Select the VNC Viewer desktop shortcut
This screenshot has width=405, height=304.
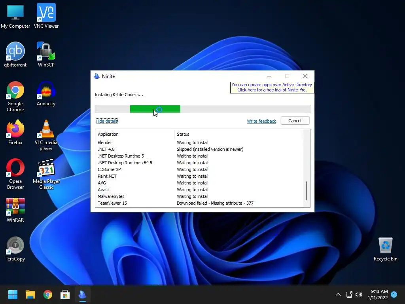46,16
